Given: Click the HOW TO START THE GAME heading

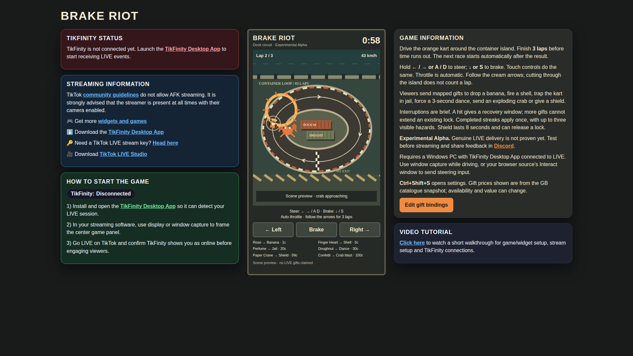Looking at the screenshot, I should click(108, 182).
